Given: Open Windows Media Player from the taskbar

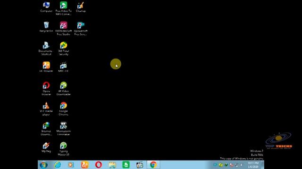Looking at the screenshot, I should pos(71,165).
